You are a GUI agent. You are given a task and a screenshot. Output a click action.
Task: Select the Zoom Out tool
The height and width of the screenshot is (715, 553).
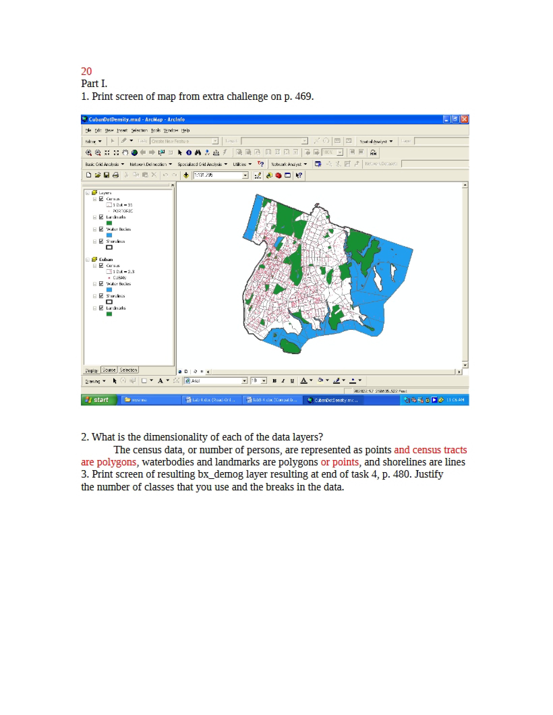pyautogui.click(x=98, y=153)
